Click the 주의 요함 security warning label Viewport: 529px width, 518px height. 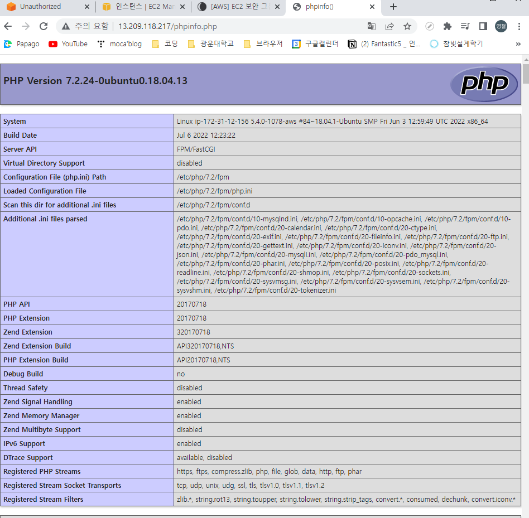click(x=92, y=26)
